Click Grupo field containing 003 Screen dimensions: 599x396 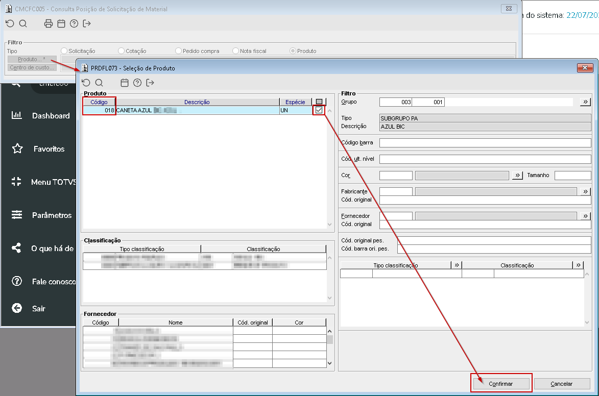[396, 102]
